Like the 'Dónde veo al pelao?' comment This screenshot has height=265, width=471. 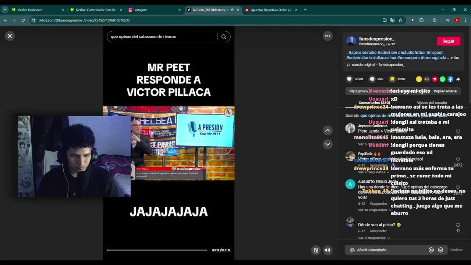point(458,225)
